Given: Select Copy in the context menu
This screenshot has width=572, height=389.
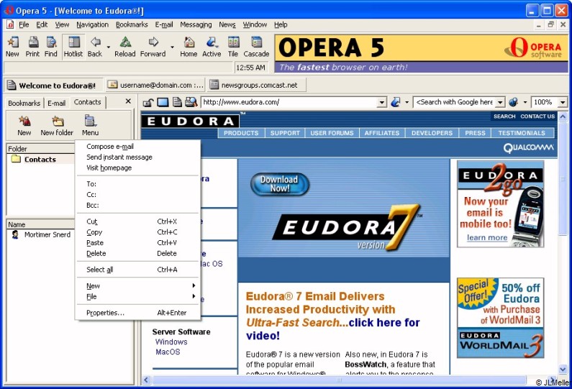Looking at the screenshot, I should coord(138,232).
